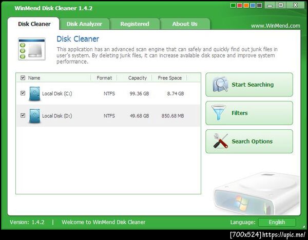
Task: Click the Local Disk (D:) drive icon
Action: 35,116
